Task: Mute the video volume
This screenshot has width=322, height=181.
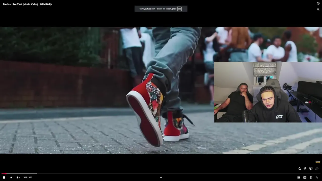Action: pyautogui.click(x=18, y=177)
